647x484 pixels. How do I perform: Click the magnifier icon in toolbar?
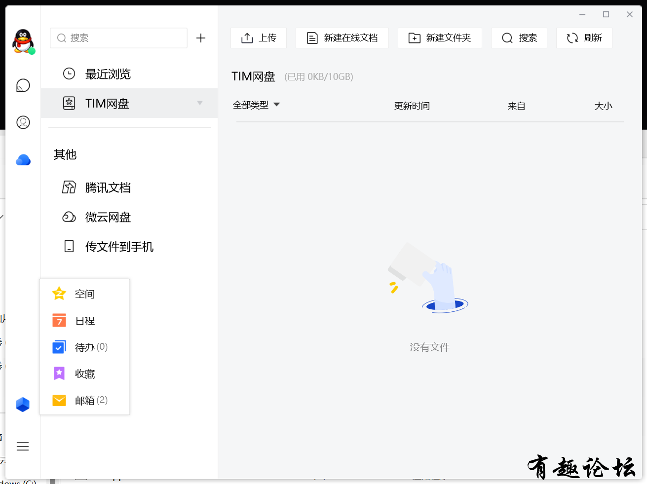(507, 38)
